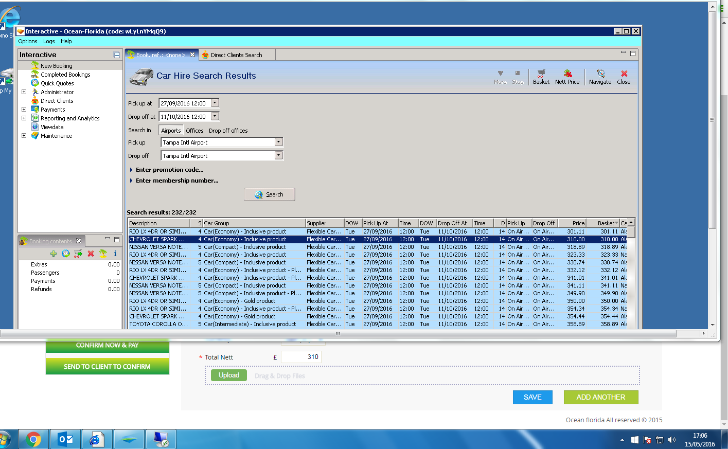
Task: Open the Logs menu
Action: [x=49, y=41]
